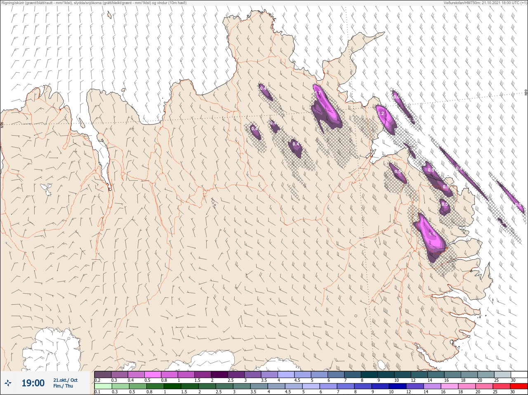Click the 'N99' label on the right map edge
Viewport: 528px width, 395px height.
(526, 93)
